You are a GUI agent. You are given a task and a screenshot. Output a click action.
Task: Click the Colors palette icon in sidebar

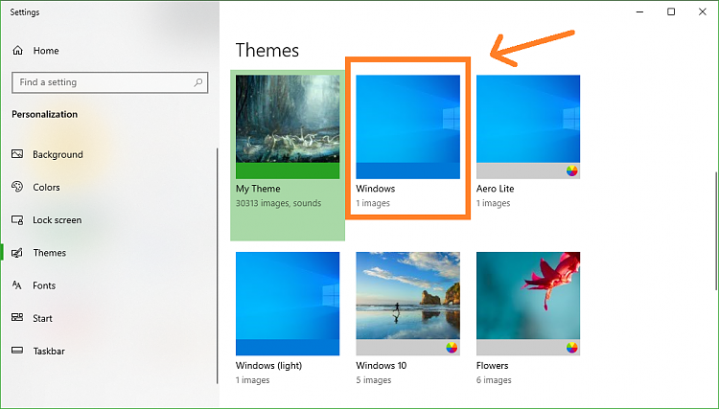click(x=17, y=187)
